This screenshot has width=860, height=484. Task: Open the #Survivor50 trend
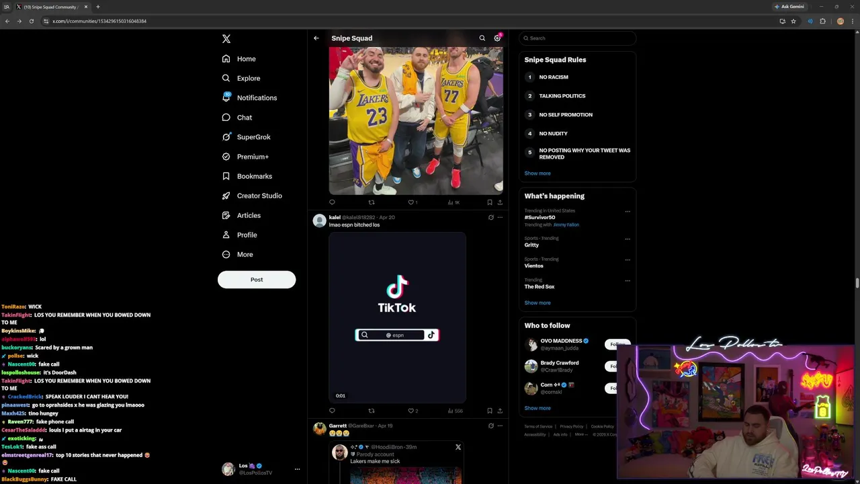540,218
